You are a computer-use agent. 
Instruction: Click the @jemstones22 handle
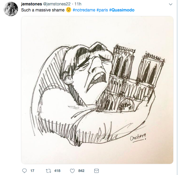(x=57, y=4)
